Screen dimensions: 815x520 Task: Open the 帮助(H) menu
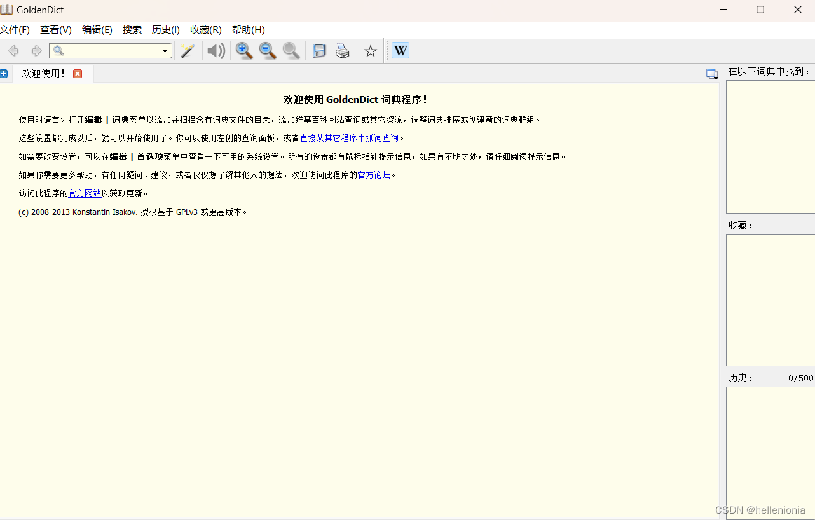click(x=249, y=30)
